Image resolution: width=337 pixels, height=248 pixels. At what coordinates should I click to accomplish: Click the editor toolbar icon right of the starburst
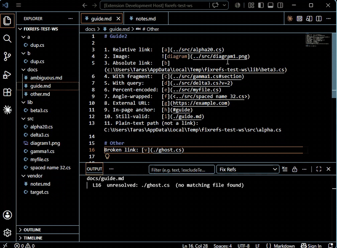pos(300,19)
